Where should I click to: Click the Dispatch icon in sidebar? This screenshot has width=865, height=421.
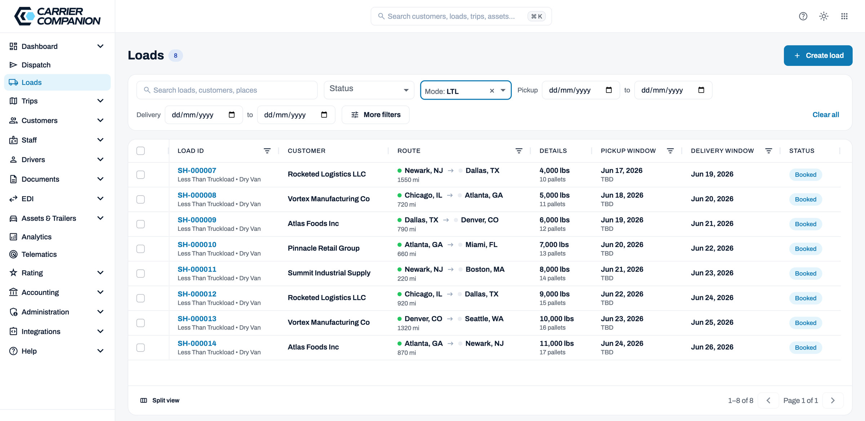[13, 65]
